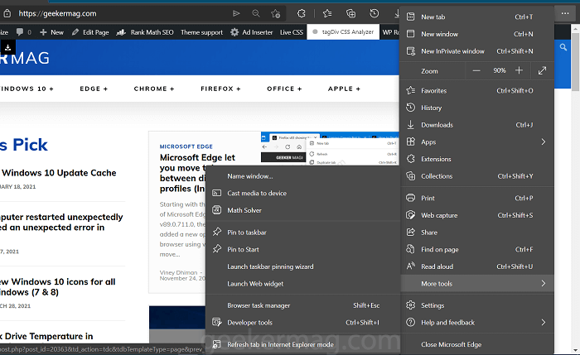
Task: Click the New InPrivate window icon
Action: tap(411, 51)
